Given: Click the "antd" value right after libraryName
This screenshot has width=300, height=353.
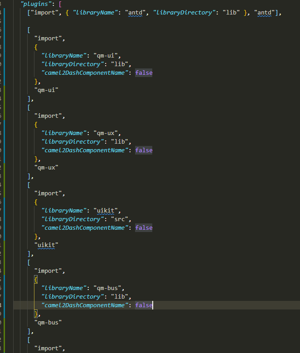Looking at the screenshot, I should [x=135, y=13].
